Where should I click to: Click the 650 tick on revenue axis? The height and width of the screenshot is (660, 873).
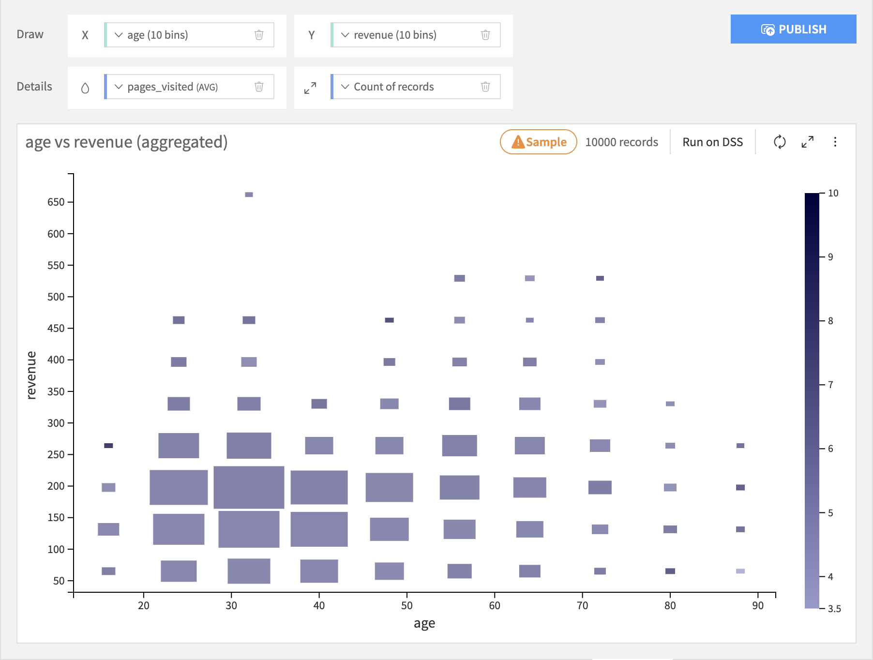coord(56,202)
